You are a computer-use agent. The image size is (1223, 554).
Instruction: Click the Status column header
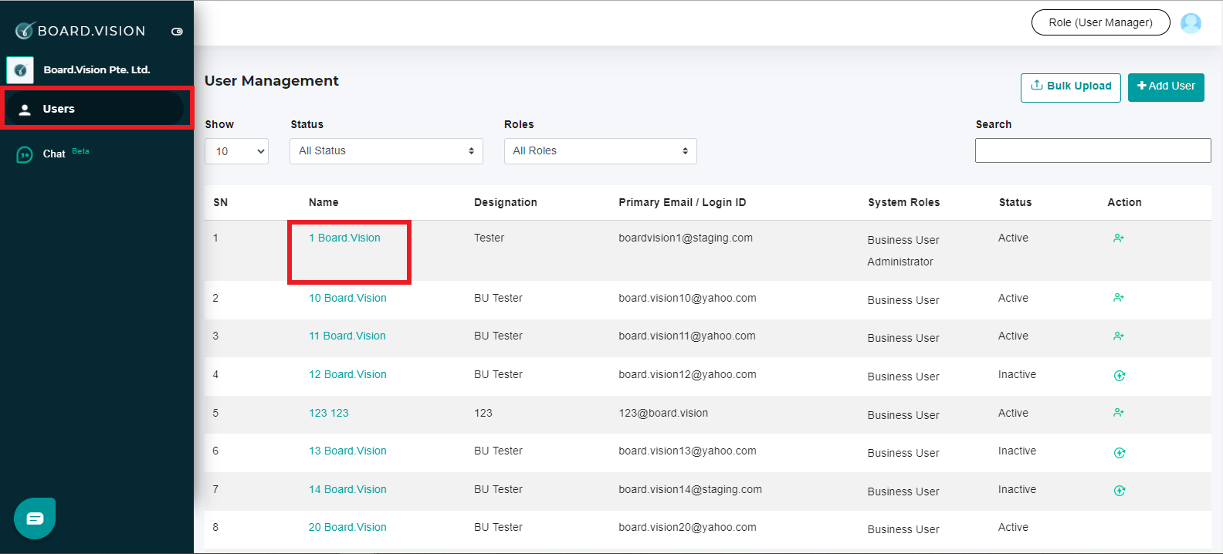(1015, 202)
